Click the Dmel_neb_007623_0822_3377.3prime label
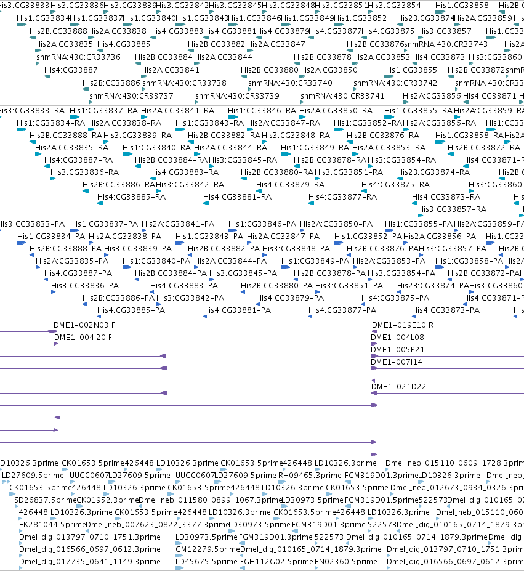 click(x=158, y=525)
